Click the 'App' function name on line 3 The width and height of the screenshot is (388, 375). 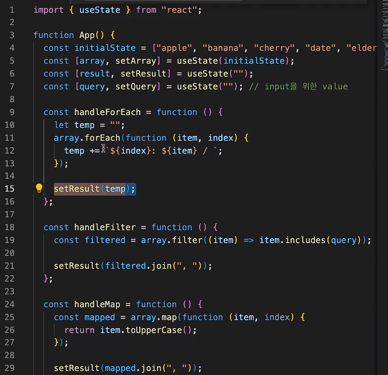[87, 35]
